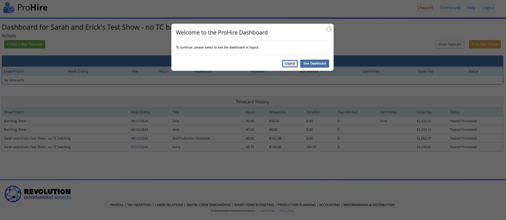Screen dimensions: 506x220
Task: Visit the PAYROLL footer link
Action: (117, 205)
